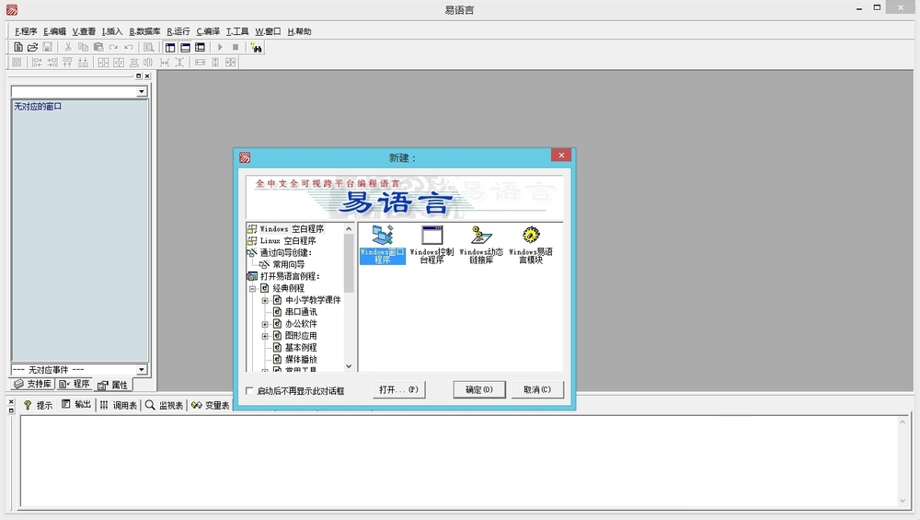This screenshot has width=920, height=520.
Task: Collapse the 经典例程 tree node
Action: [x=252, y=288]
